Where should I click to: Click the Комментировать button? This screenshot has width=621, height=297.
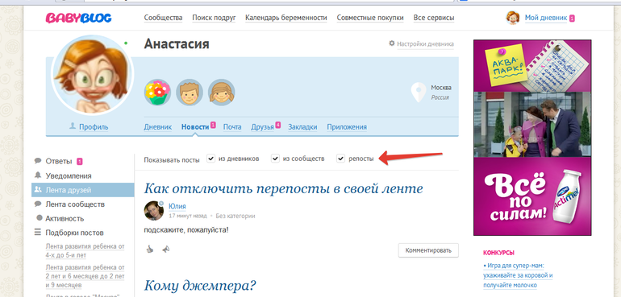coord(428,250)
